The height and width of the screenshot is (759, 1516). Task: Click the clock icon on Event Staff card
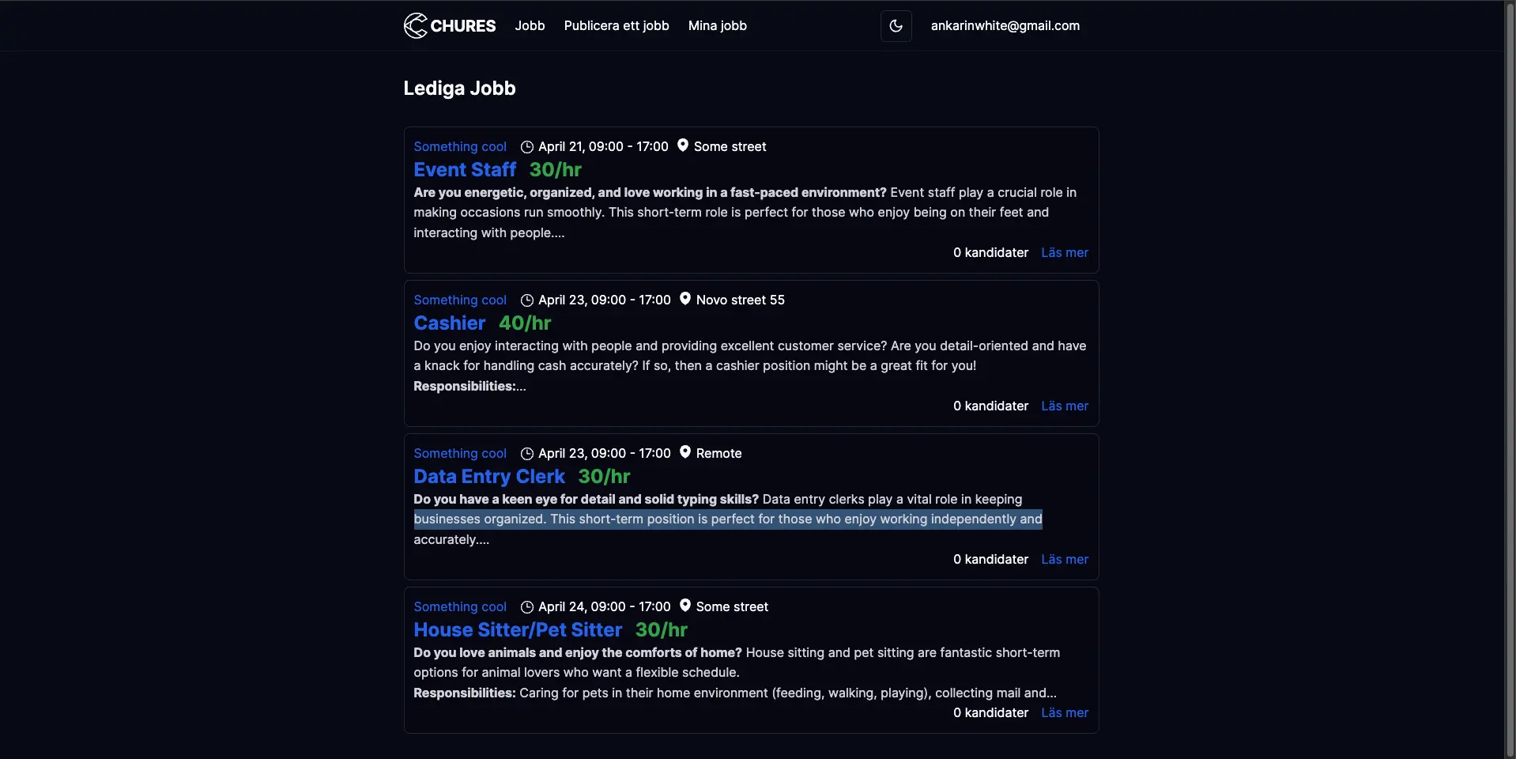pos(527,147)
